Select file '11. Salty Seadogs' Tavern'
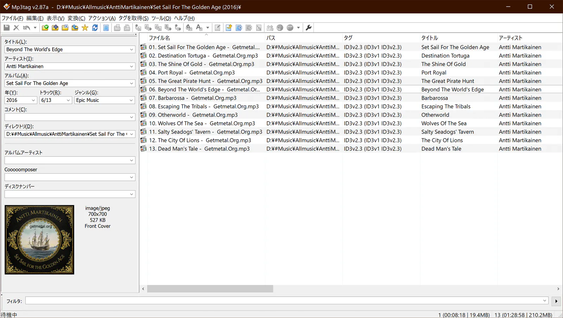 click(x=351, y=132)
